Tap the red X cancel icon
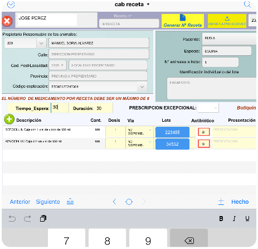Screen dimensions: 258x249 pyautogui.click(x=7, y=21)
